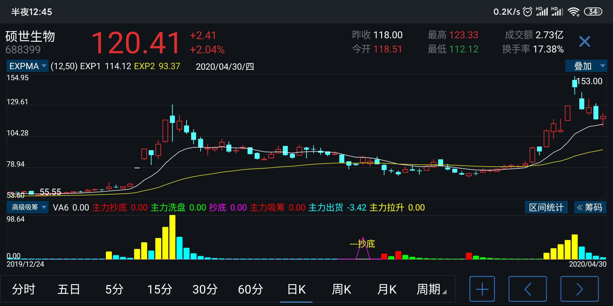Tap the left arrow navigation icon
This screenshot has height=306, width=613.
[x=528, y=289]
